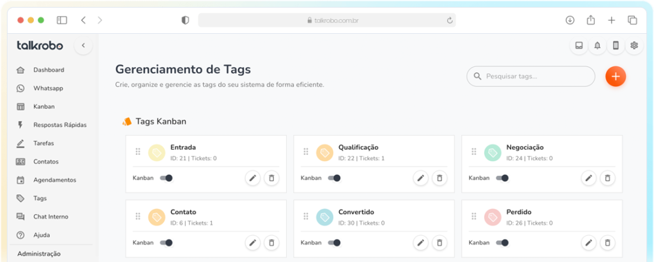This screenshot has height=262, width=654.
Task: Click the light blue Convertido tag color icon
Action: point(324,217)
